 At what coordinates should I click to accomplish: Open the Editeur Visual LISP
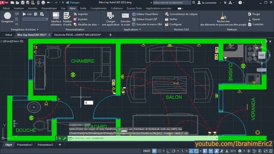point(145,19)
